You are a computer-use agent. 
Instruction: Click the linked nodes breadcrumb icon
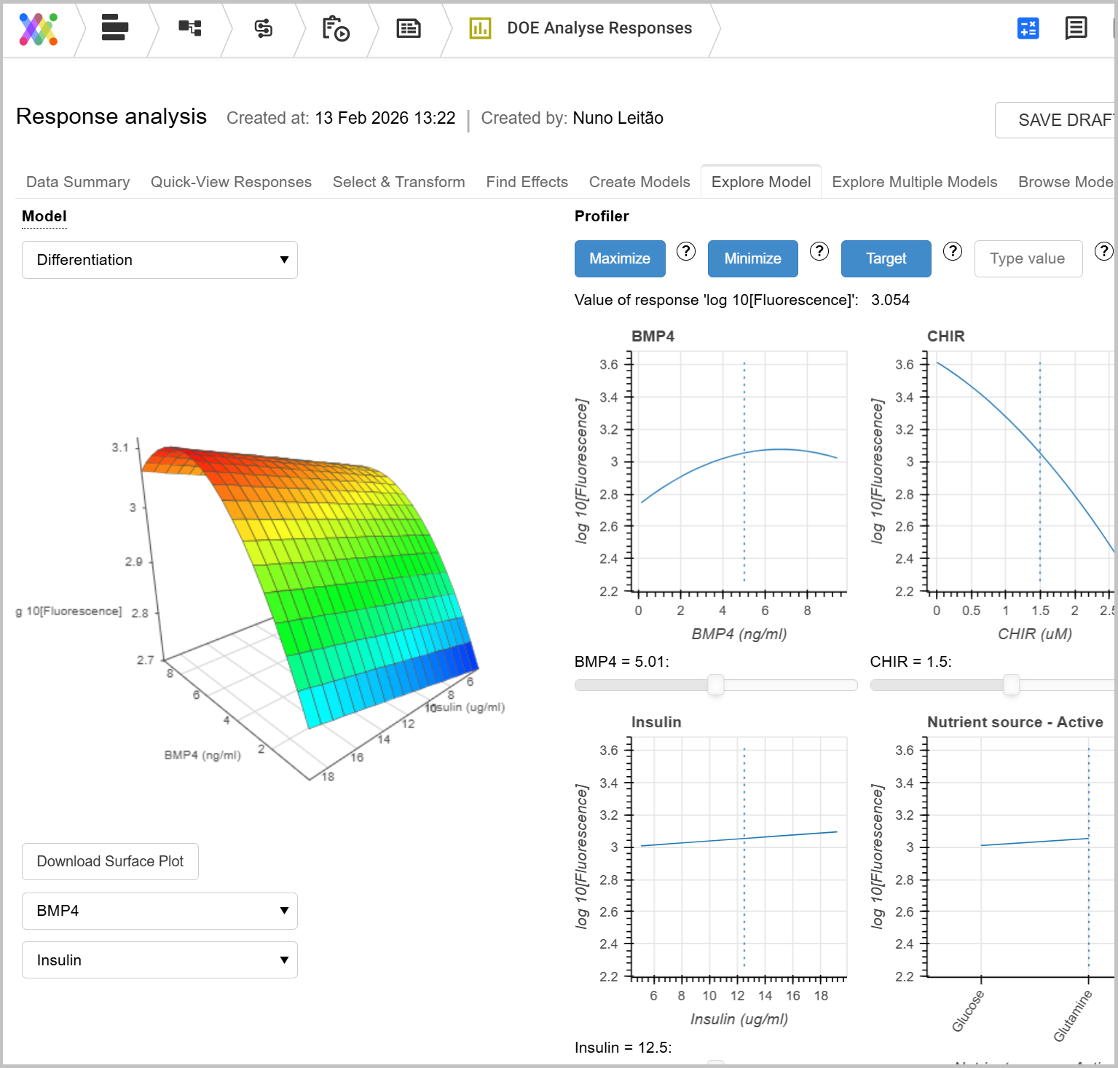point(263,28)
